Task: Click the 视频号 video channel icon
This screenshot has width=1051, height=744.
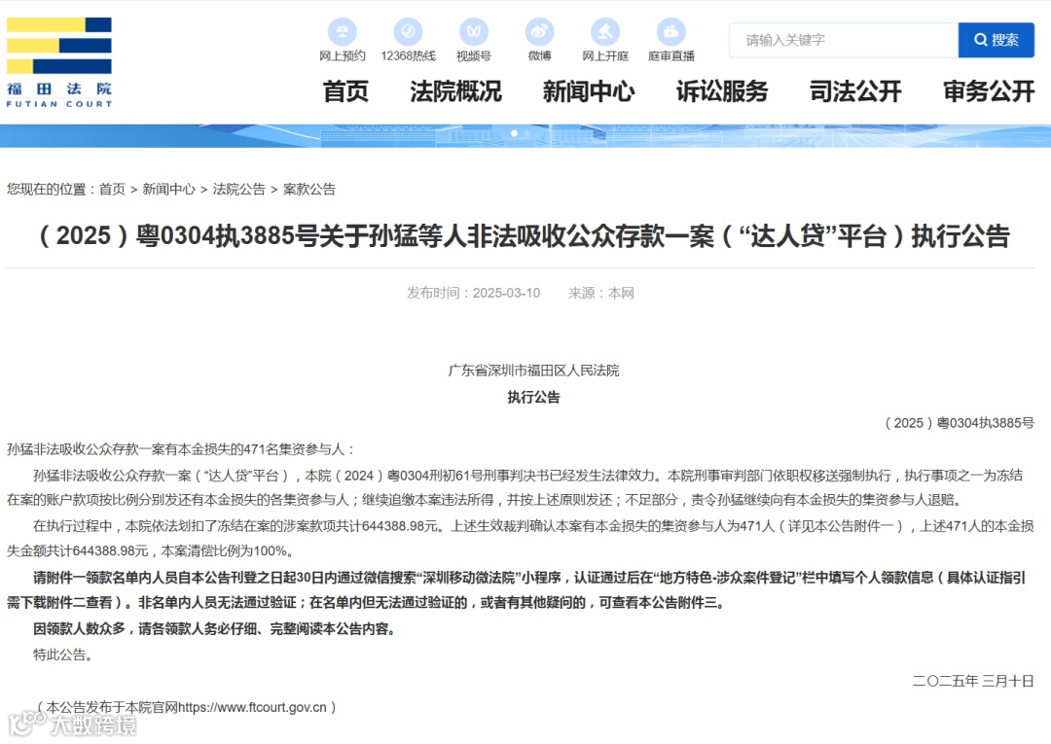Action: point(473,31)
